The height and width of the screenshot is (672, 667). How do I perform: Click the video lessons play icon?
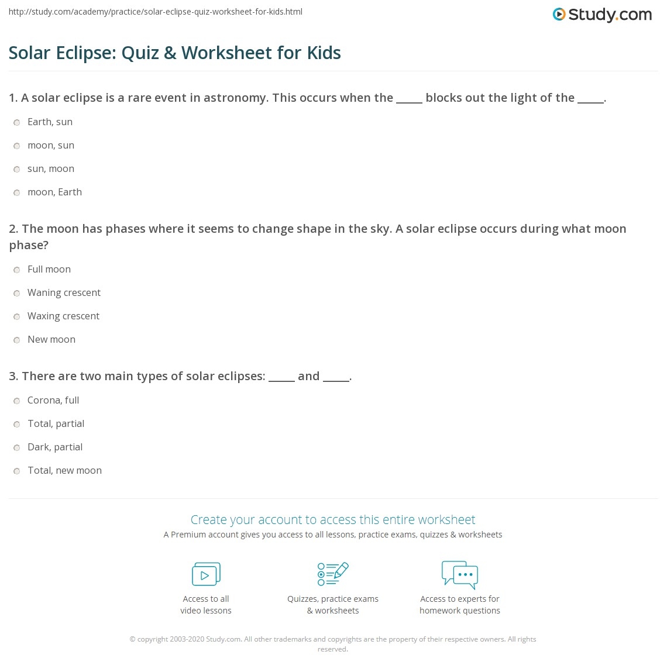pos(206,574)
